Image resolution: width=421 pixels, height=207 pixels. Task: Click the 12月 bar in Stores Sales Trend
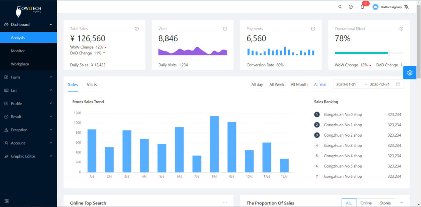[285, 165]
